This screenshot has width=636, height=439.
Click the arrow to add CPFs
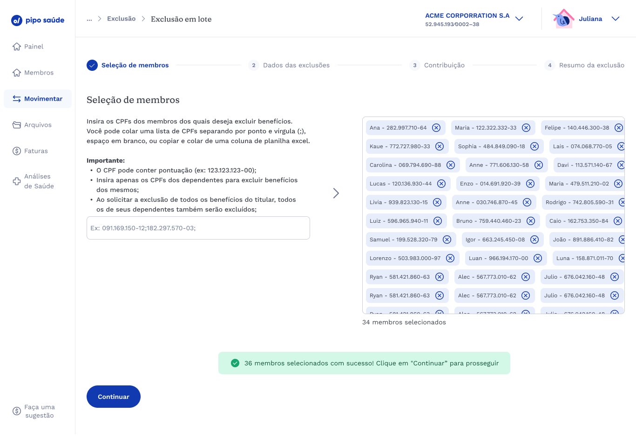pyautogui.click(x=336, y=193)
